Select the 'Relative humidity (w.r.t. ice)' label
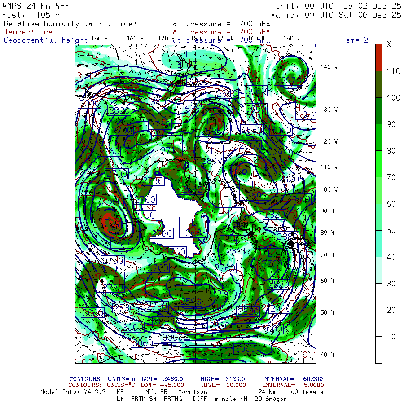This screenshot has width=404, height=404. point(70,23)
